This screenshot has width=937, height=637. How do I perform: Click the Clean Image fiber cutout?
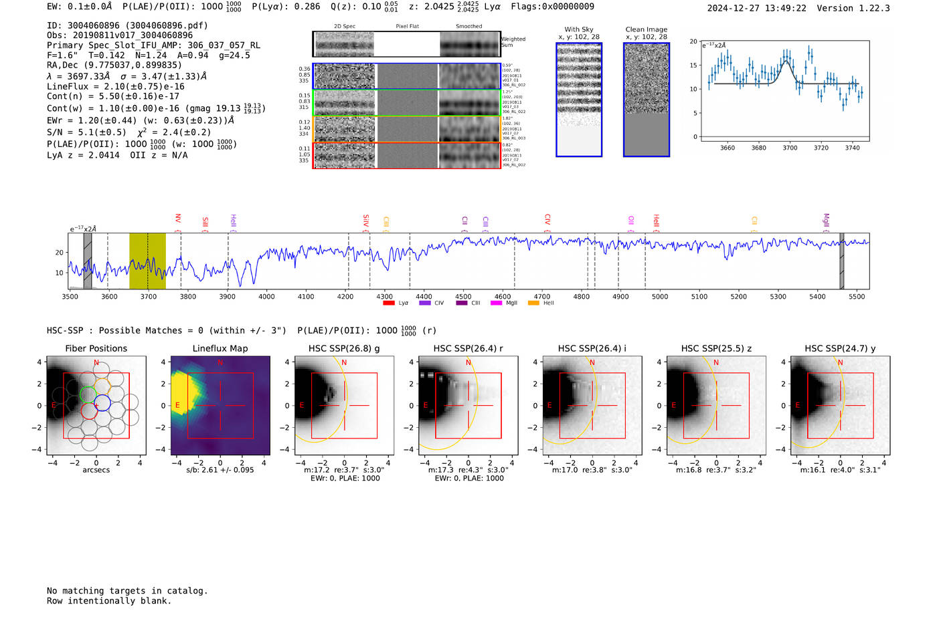point(647,100)
